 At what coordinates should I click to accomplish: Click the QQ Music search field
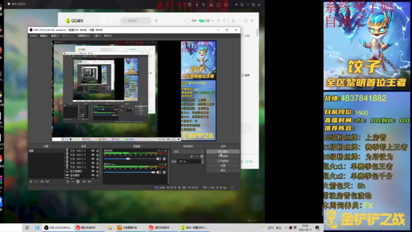point(136,21)
